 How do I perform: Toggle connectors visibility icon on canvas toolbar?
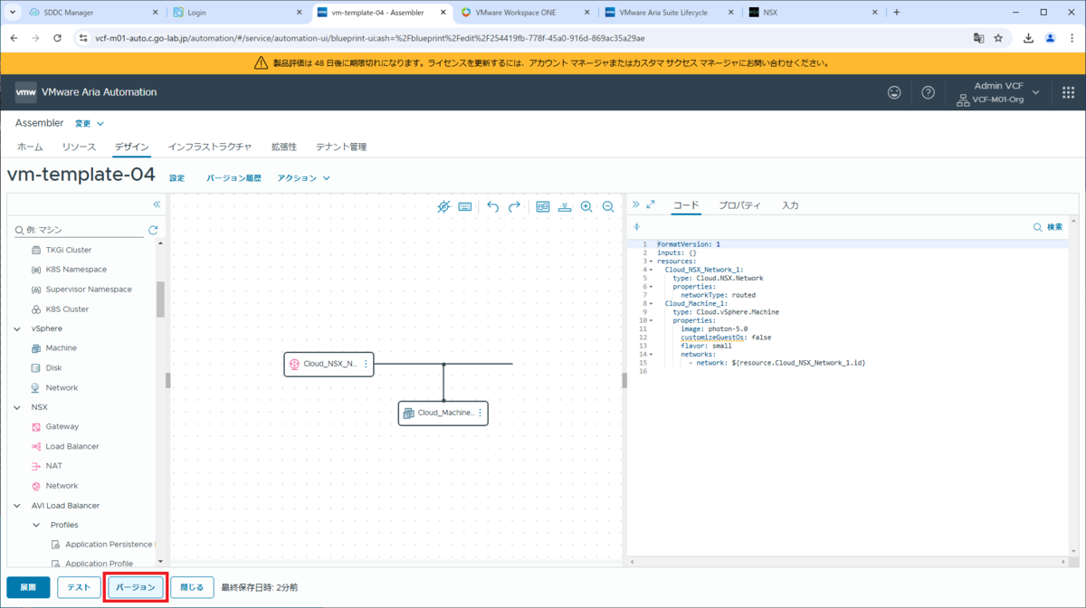tap(443, 206)
